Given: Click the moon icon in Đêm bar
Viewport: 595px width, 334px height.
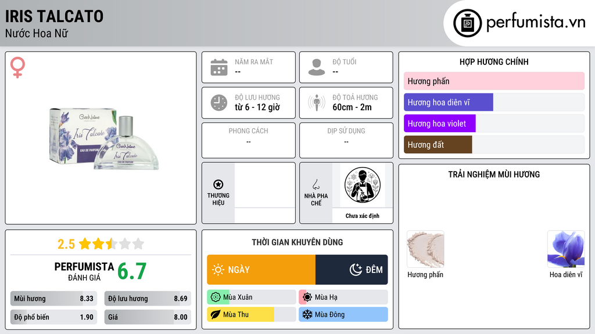Looking at the screenshot, I should point(356,270).
